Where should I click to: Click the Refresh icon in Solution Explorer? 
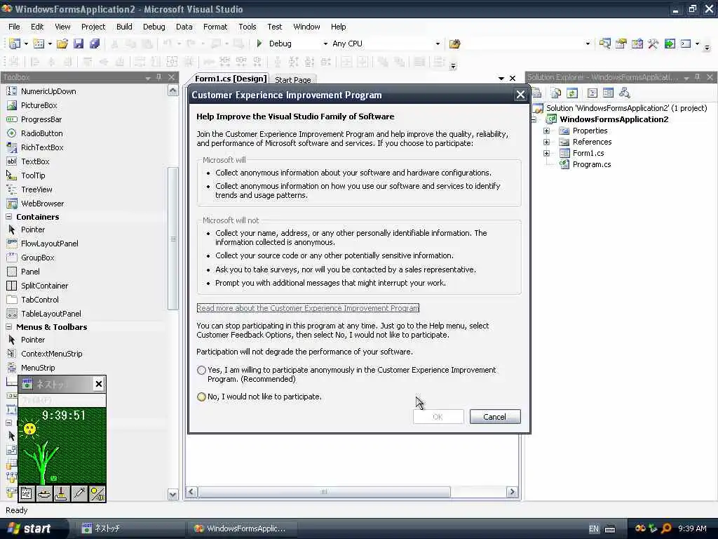coord(572,93)
